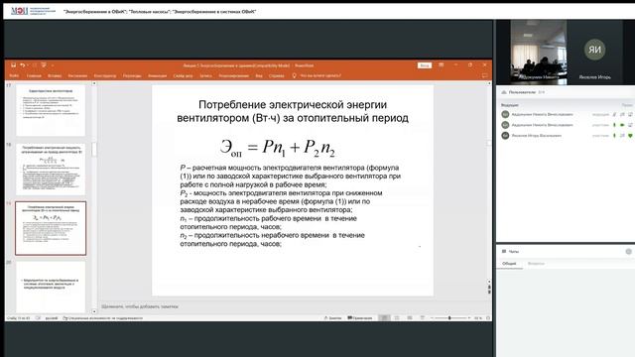Open accessibility checker from status bar
Screen dimensions: 635x357
pos(103,318)
